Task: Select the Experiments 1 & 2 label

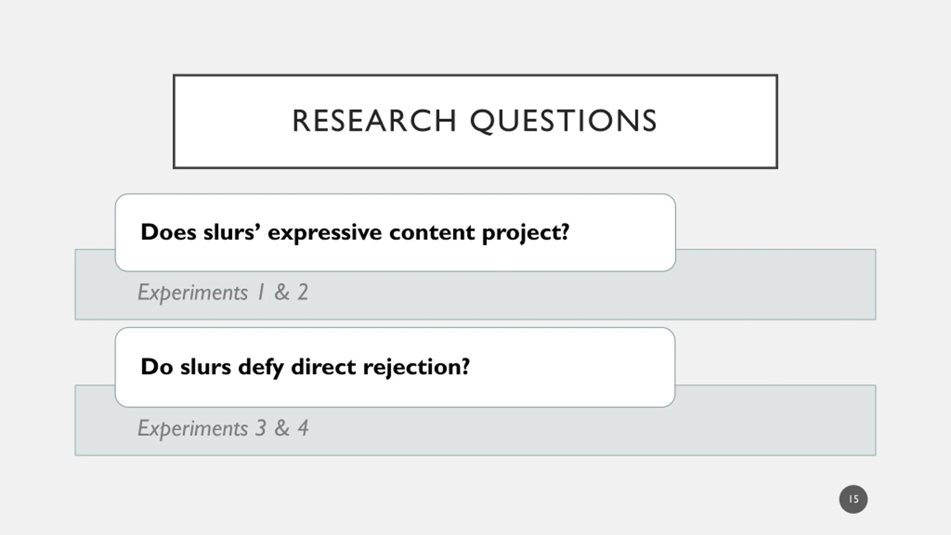Action: click(223, 293)
